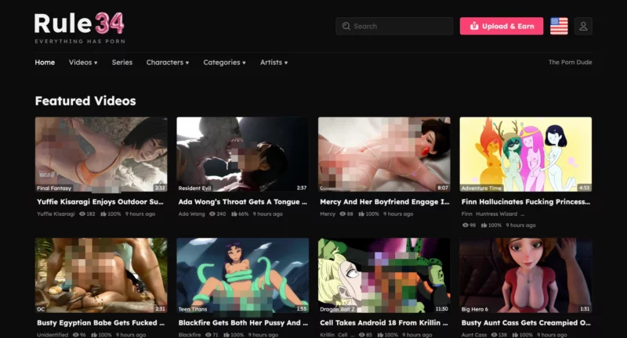Image resolution: width=627 pixels, height=338 pixels.
Task: Focus the Search input field
Action: tap(394, 27)
